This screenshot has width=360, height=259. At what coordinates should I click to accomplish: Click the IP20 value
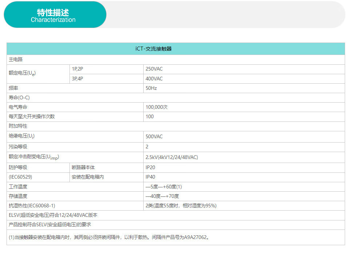(x=151, y=168)
